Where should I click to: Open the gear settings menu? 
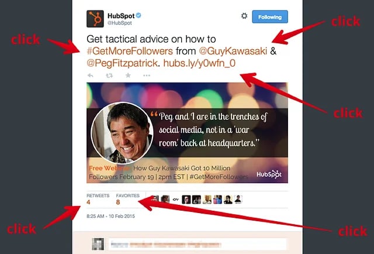(244, 16)
